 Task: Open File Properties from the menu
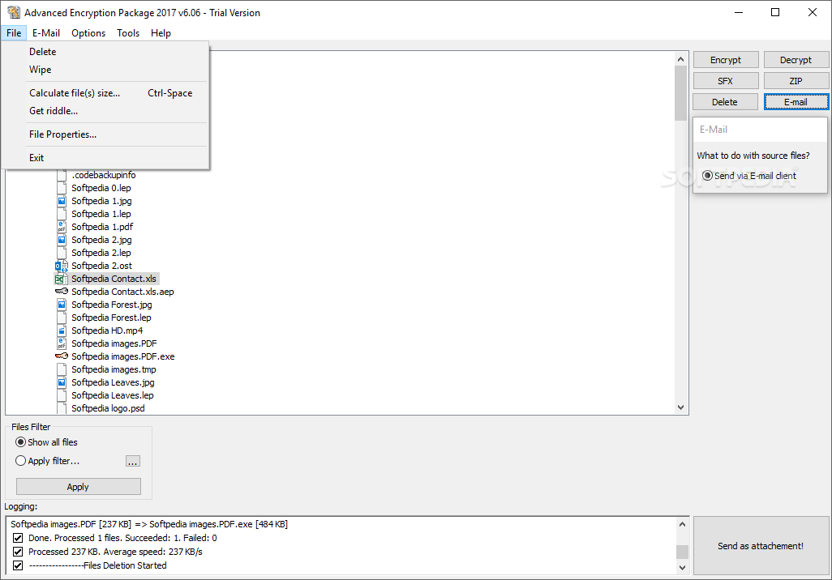105,134
